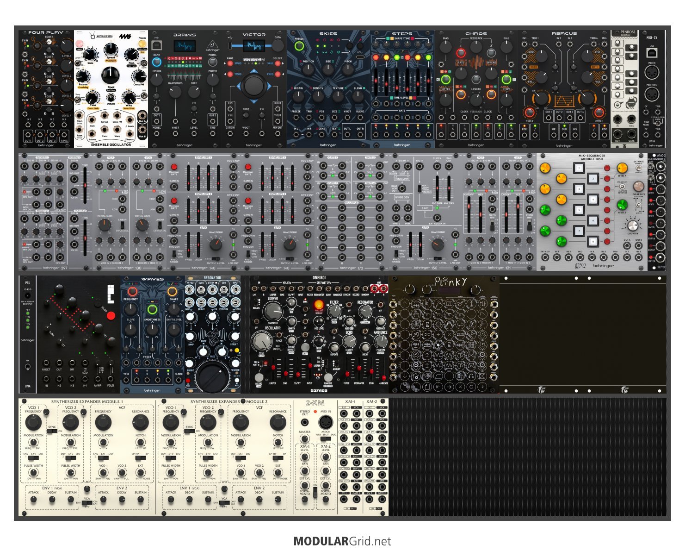The width and height of the screenshot is (685, 551).
Task: Click the TIMBRE knob on Brains
Action: [157, 79]
